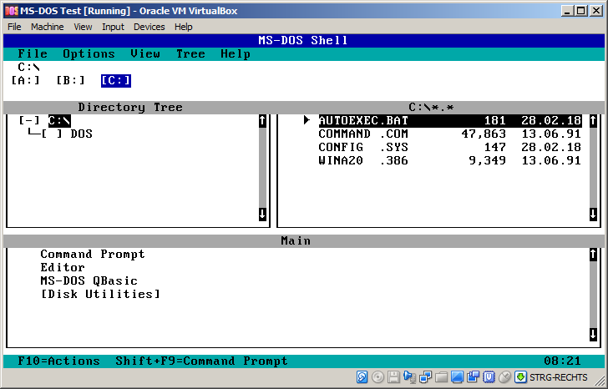Select the AUTOEXEC.BAT file
Image resolution: width=608 pixels, height=389 pixels.
pos(450,120)
